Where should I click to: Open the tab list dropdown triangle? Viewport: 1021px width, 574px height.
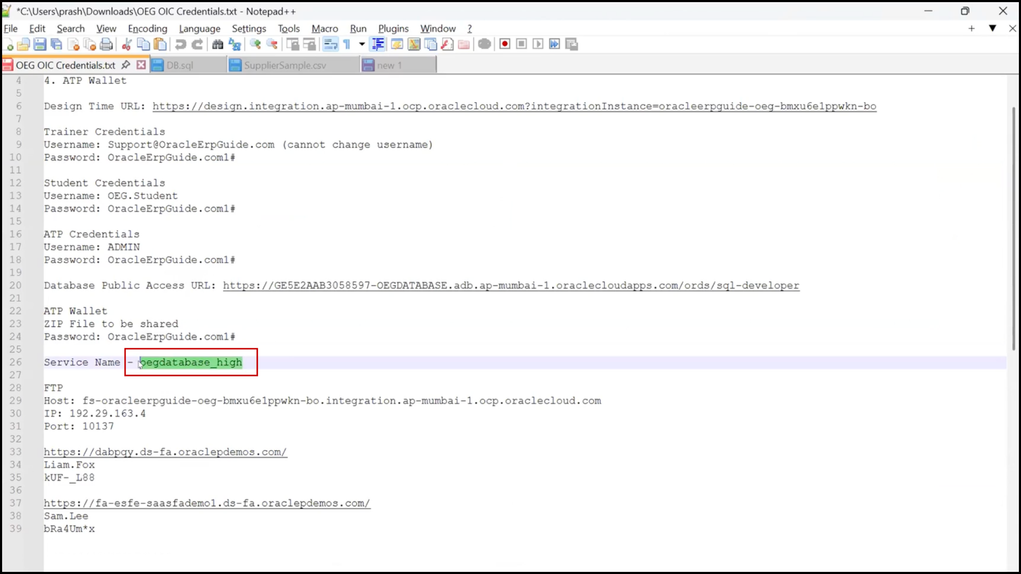[992, 28]
